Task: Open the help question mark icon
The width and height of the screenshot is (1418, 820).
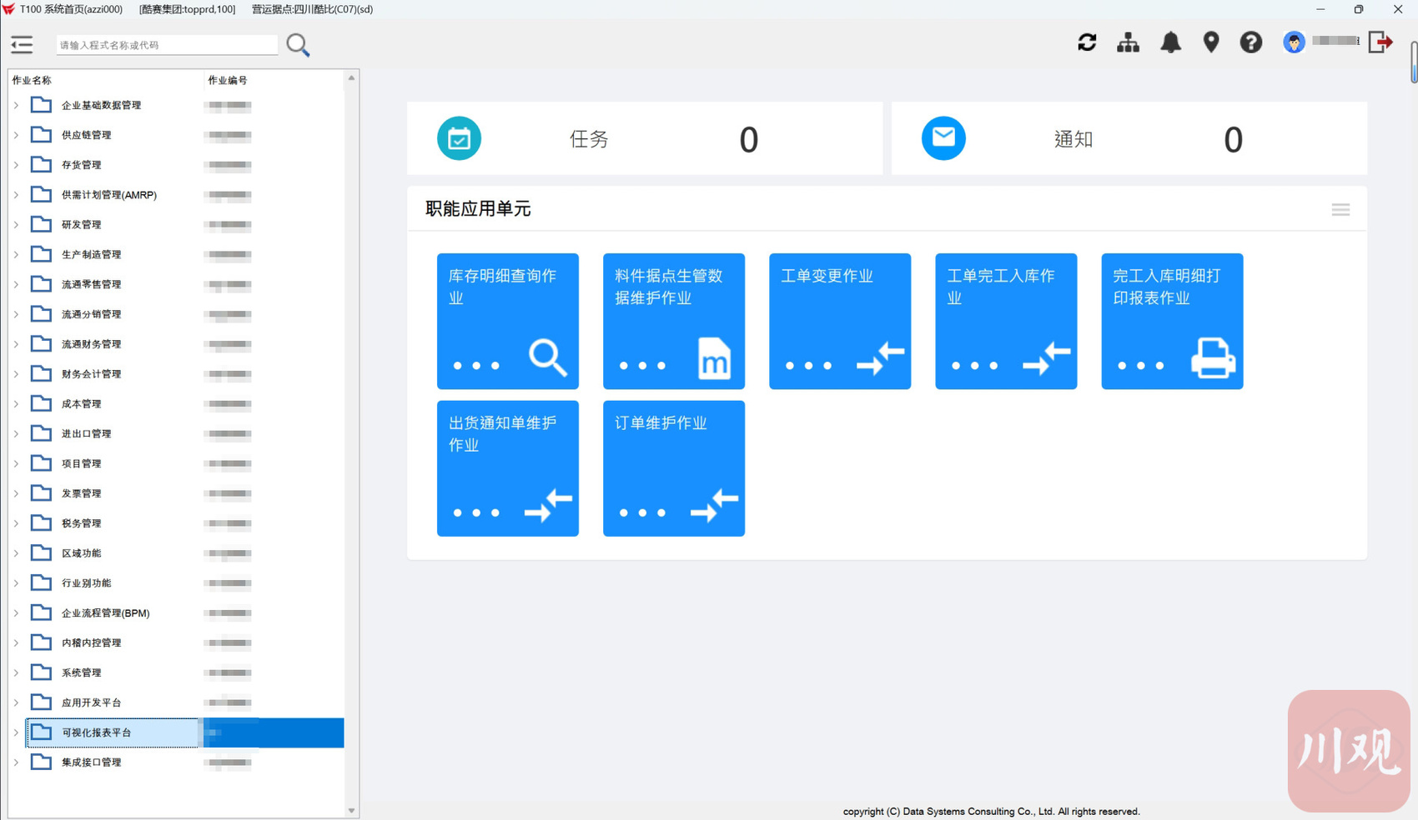Action: [1250, 42]
